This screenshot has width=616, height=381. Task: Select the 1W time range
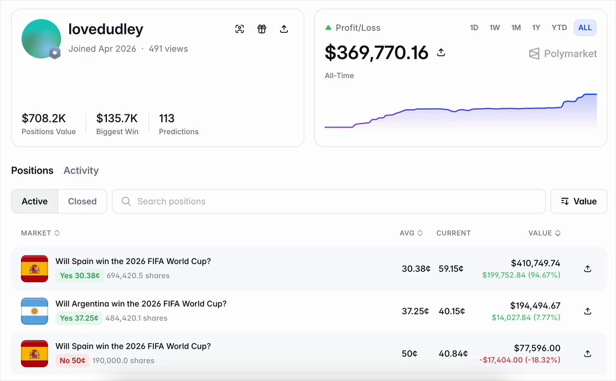point(495,28)
